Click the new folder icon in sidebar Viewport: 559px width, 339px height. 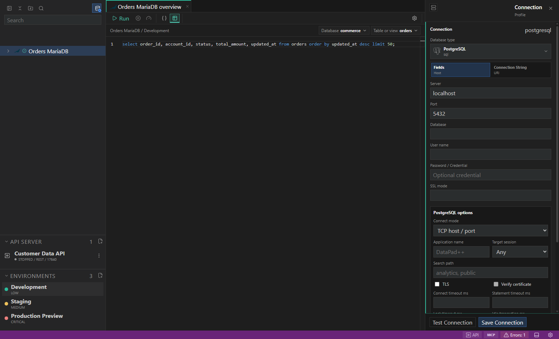pos(31,8)
